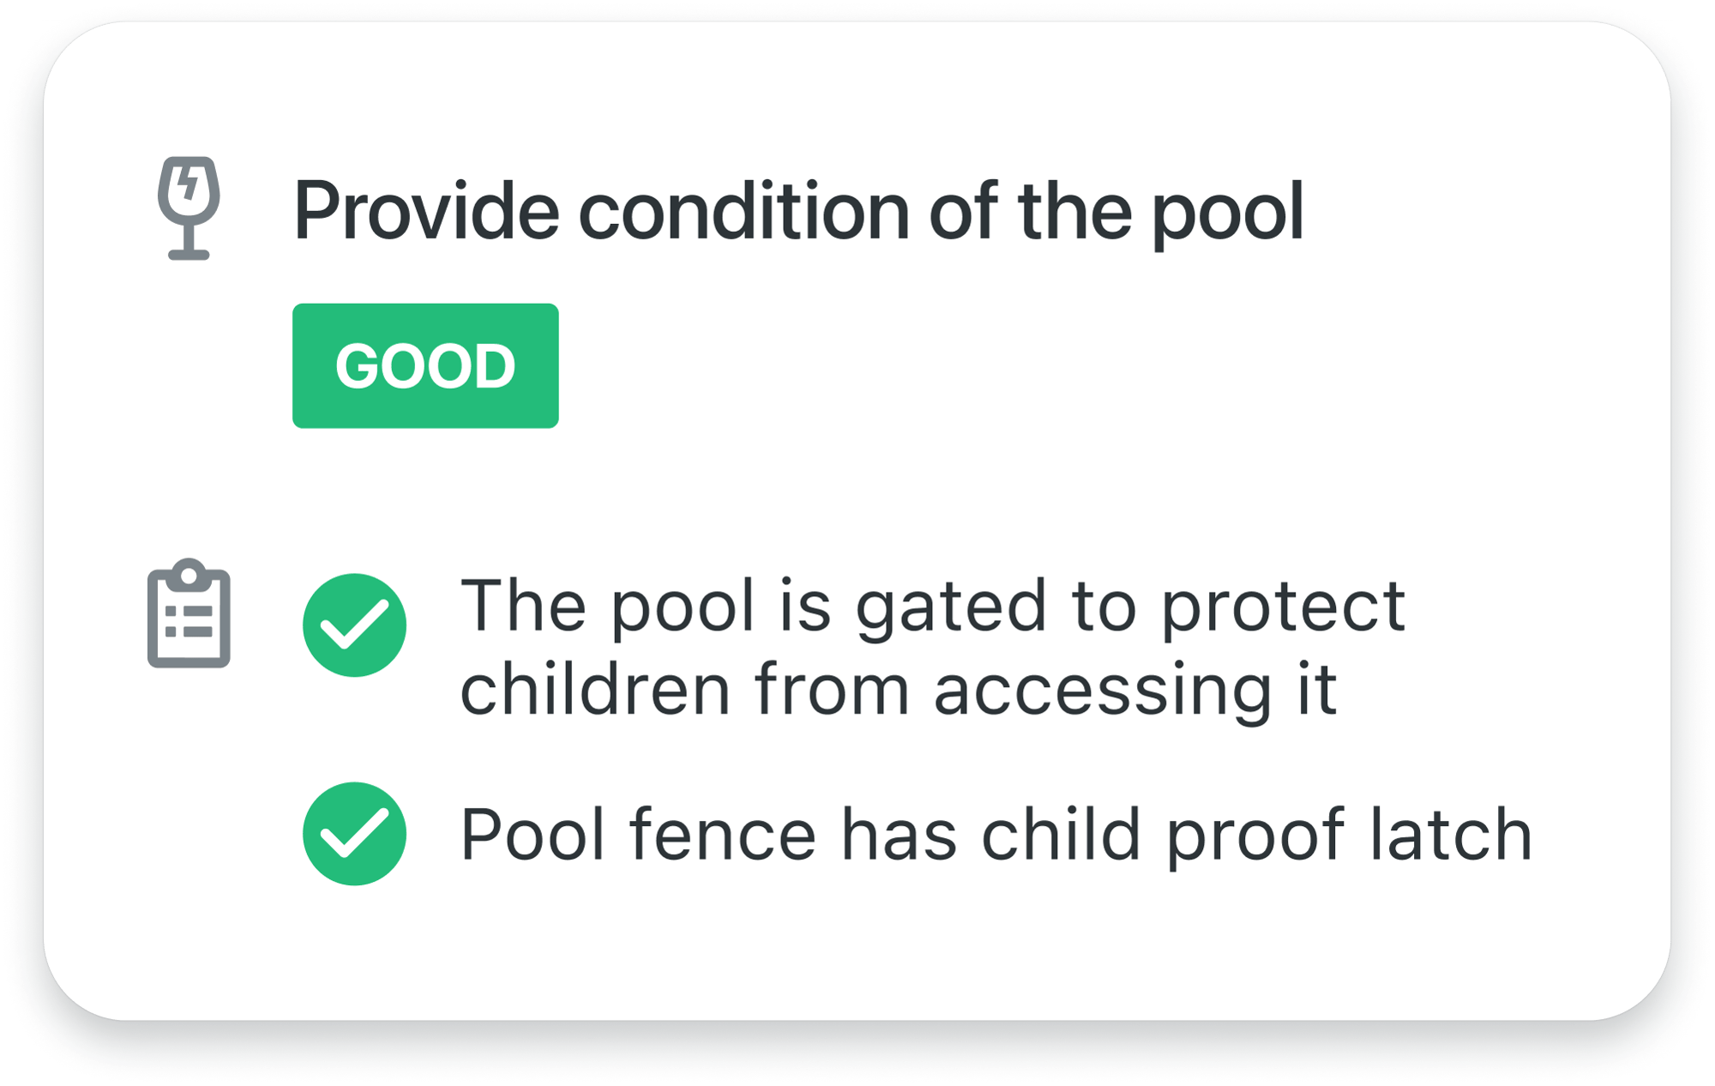1715x1086 pixels.
Task: Open the Provide condition of the pool heading
Action: pyautogui.click(x=797, y=211)
